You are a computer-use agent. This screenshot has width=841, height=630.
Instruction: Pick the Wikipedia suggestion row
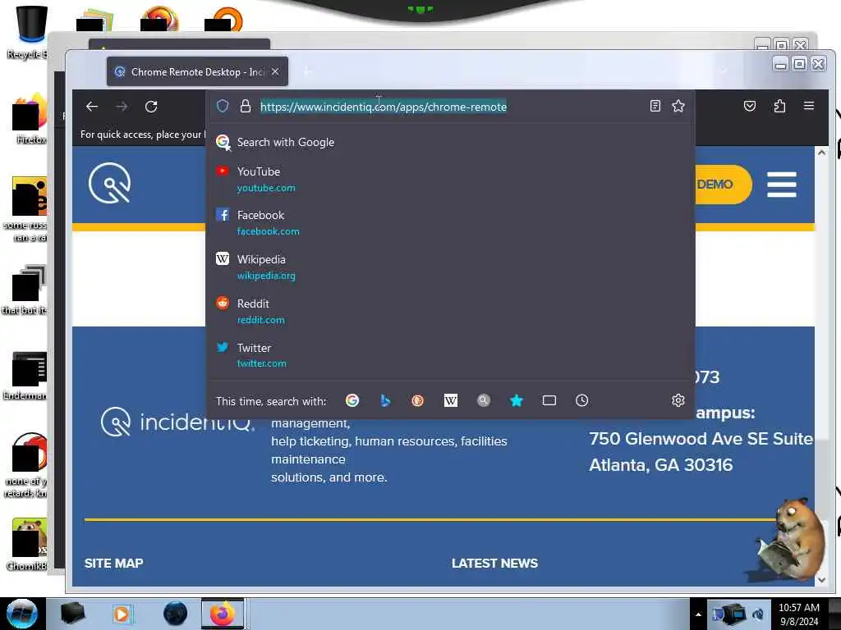450,267
